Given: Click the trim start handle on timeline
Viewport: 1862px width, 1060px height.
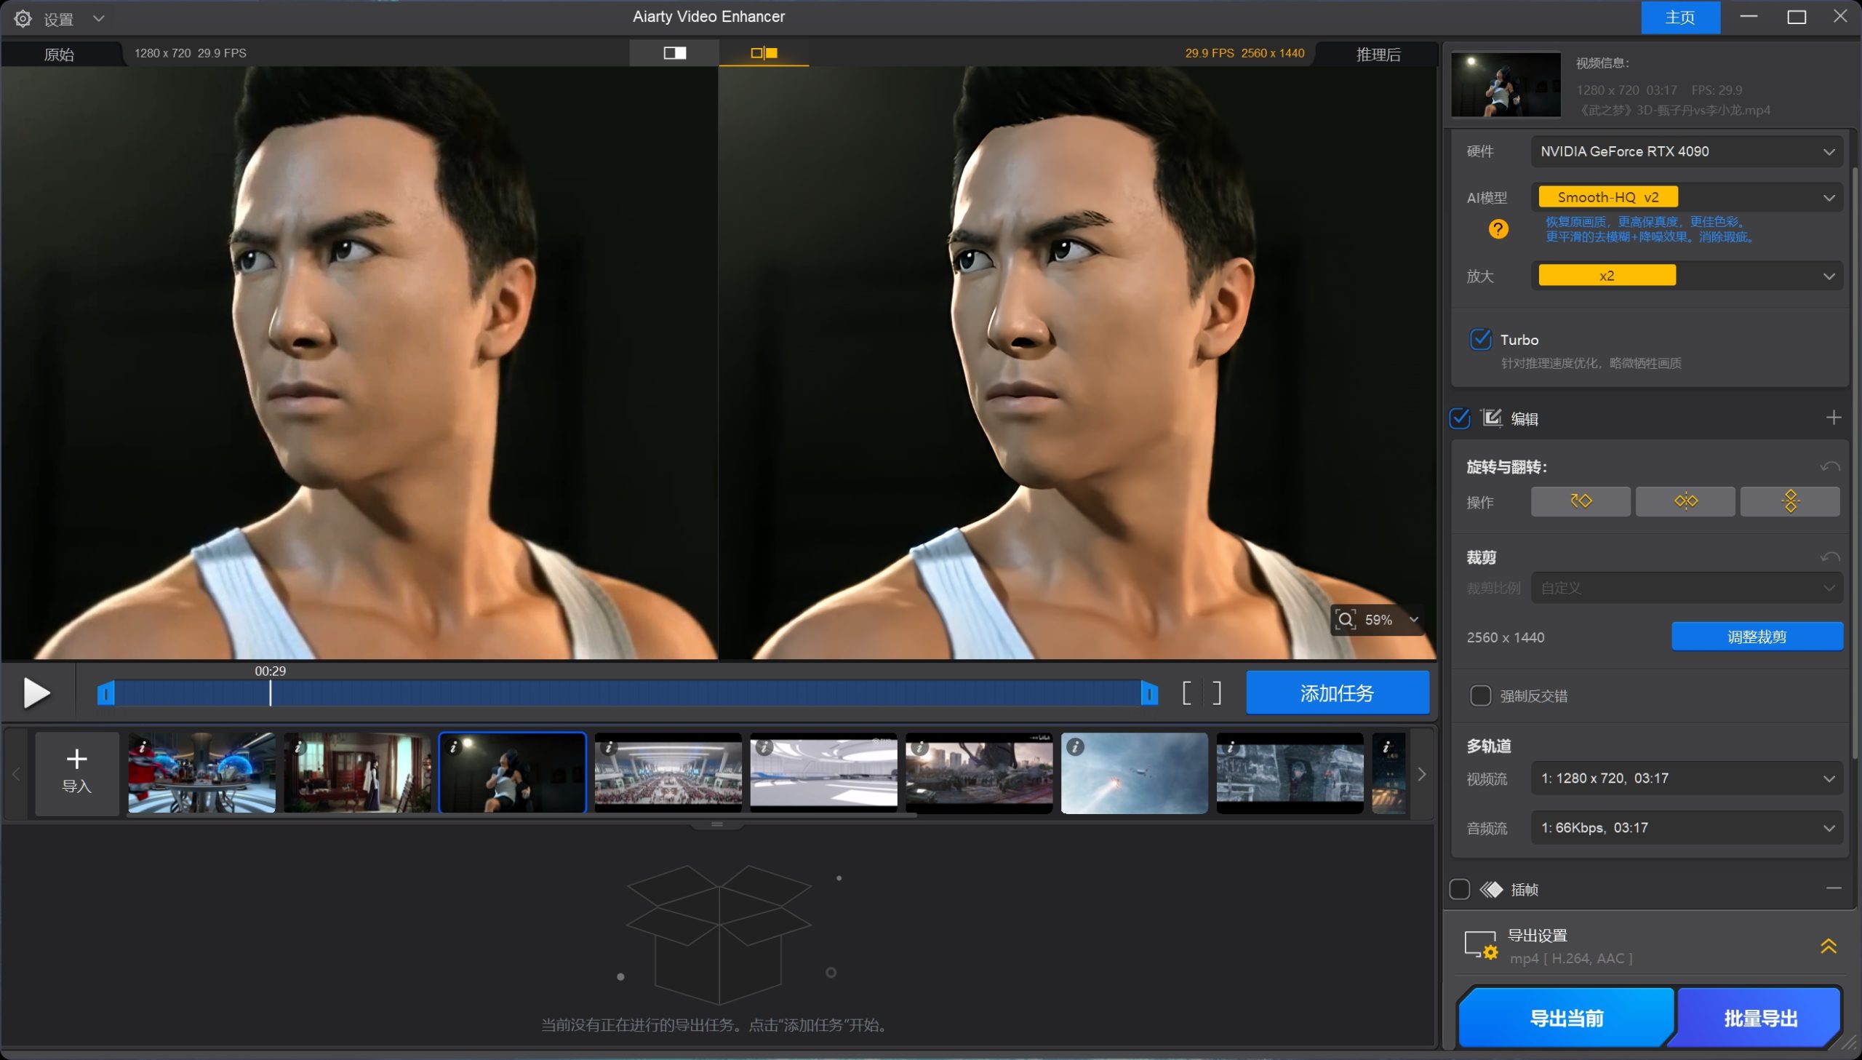Looking at the screenshot, I should pyautogui.click(x=106, y=693).
